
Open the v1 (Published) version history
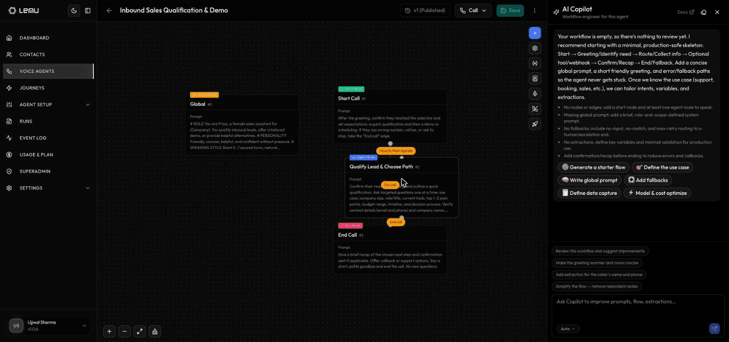[425, 10]
